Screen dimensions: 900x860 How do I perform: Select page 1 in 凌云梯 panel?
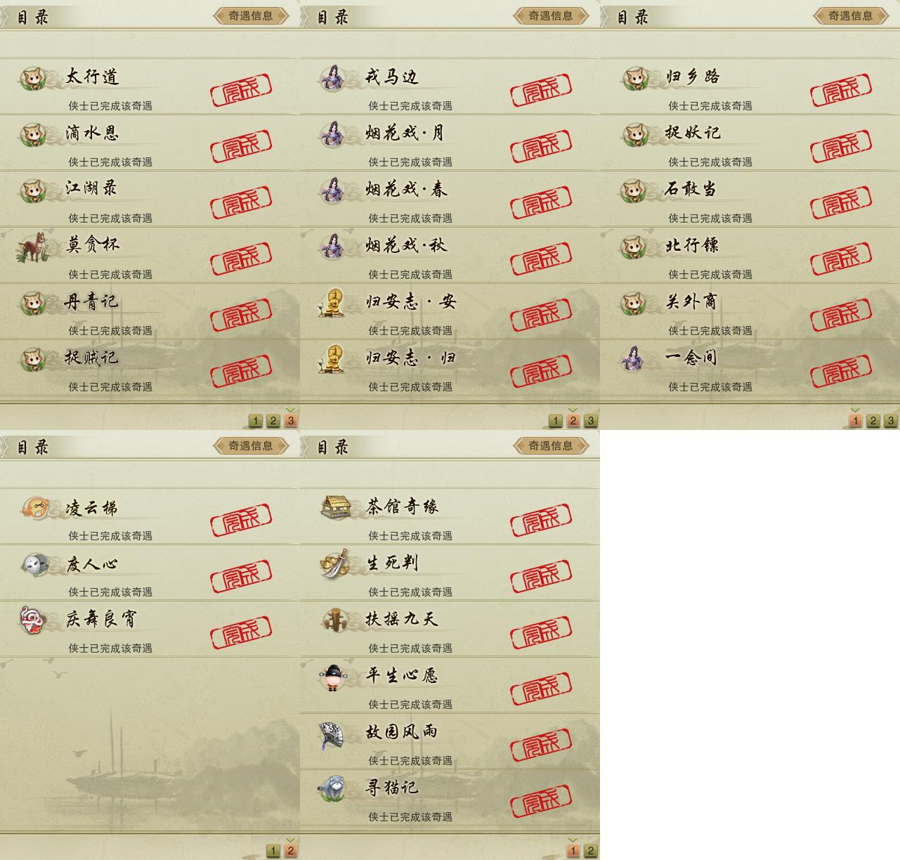pyautogui.click(x=273, y=851)
